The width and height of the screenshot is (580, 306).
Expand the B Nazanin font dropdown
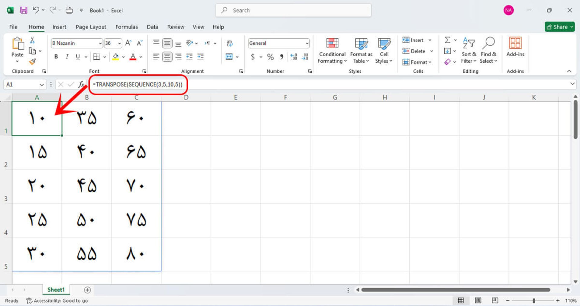pos(100,43)
